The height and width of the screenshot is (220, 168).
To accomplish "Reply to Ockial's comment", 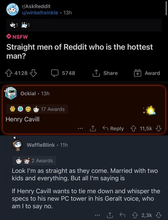I will [x=113, y=128].
